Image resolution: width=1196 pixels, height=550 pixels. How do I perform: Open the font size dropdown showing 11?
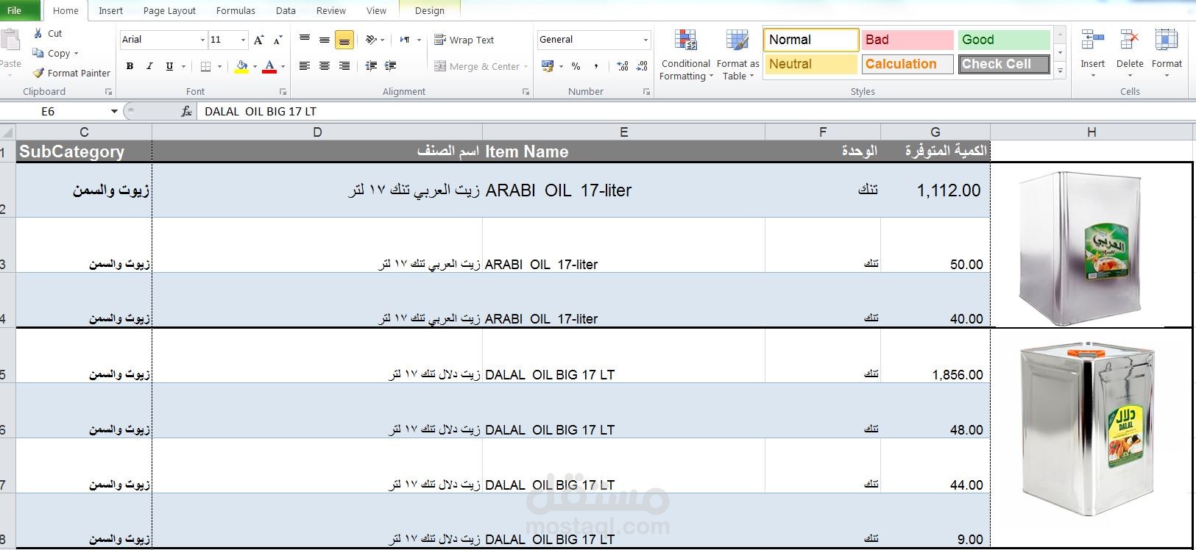pyautogui.click(x=243, y=40)
